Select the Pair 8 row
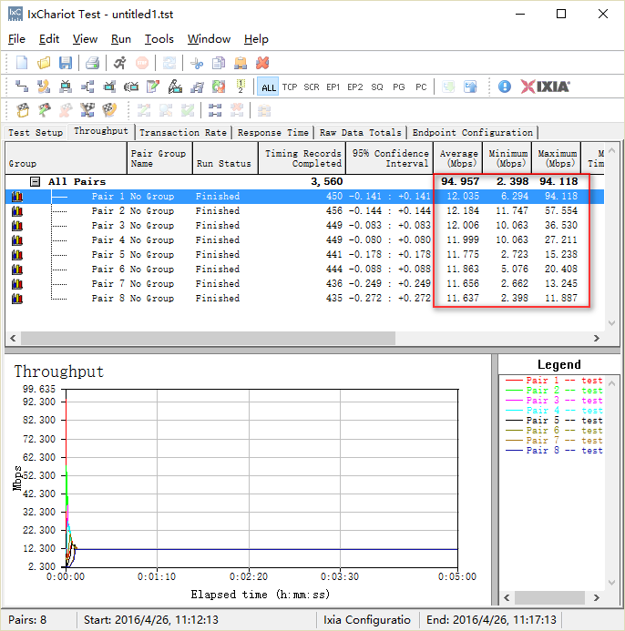Screen dimensions: 625x631 304,298
